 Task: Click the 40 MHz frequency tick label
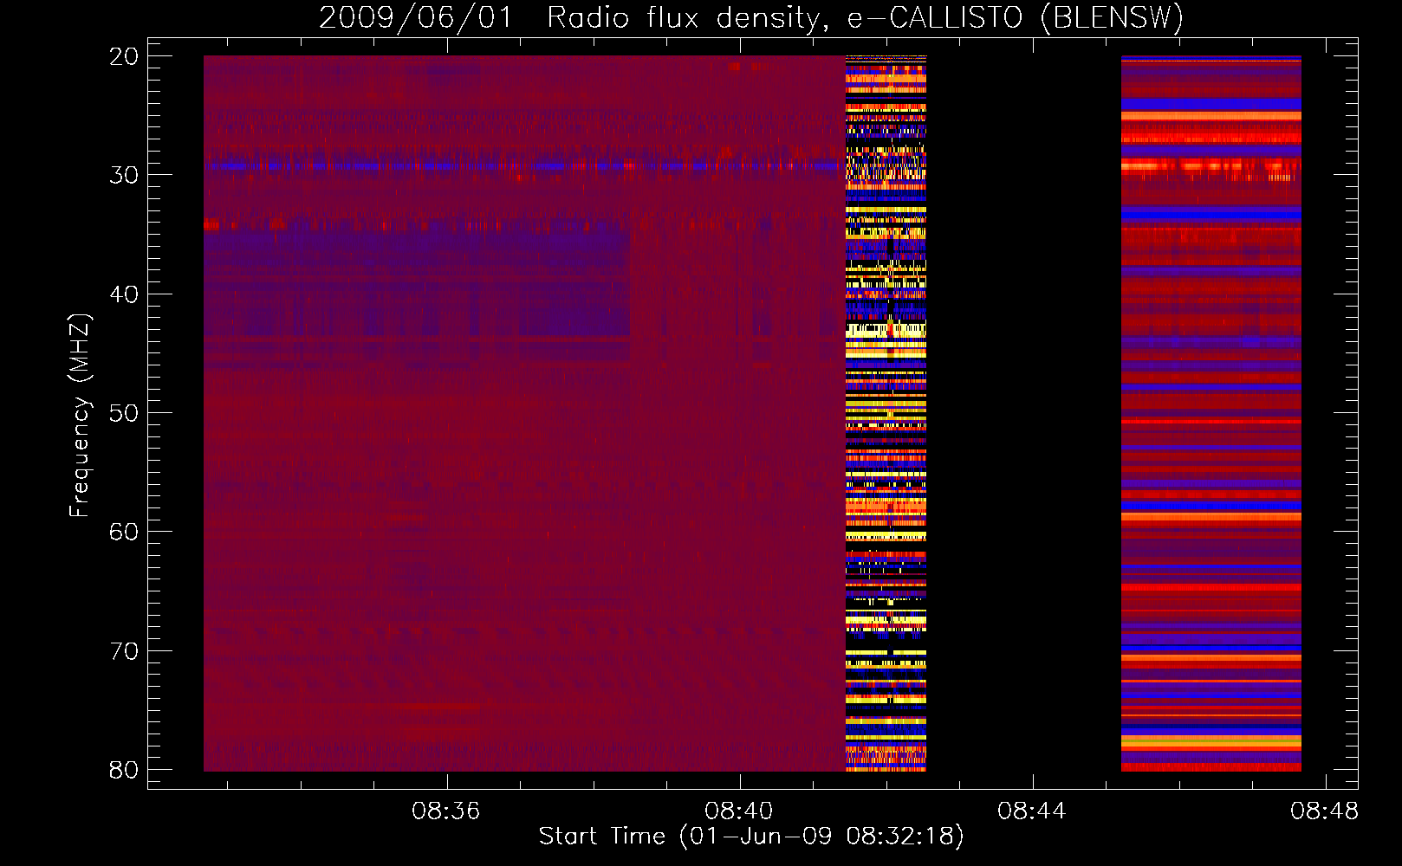pos(124,294)
